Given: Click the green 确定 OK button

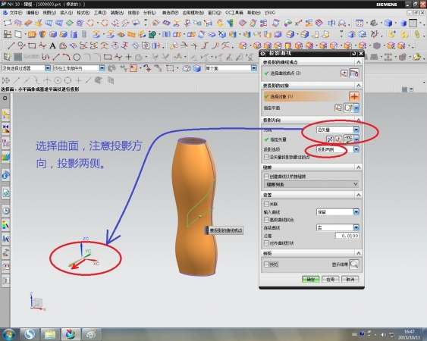Looking at the screenshot, I should tap(311, 279).
